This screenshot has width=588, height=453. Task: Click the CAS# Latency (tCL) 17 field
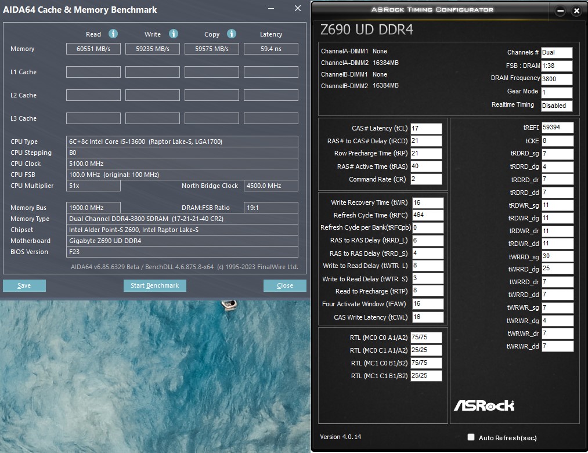tap(427, 129)
